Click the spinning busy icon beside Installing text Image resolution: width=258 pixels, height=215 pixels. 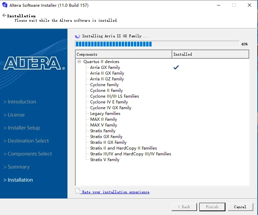tap(78, 36)
